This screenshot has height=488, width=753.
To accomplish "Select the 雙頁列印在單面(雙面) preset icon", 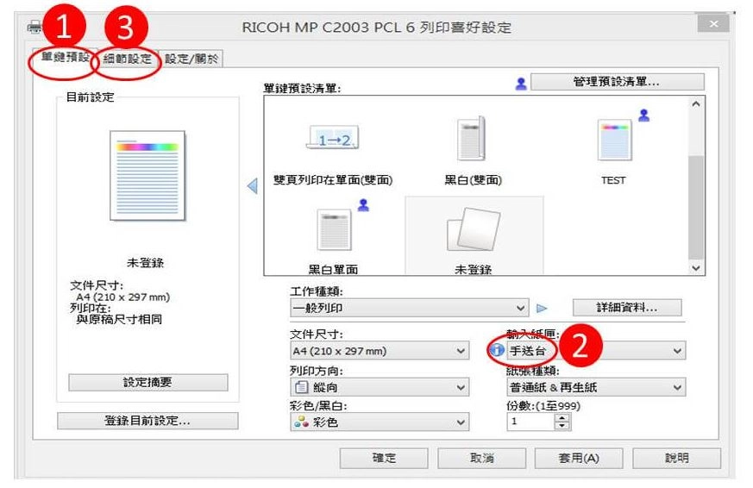I will pyautogui.click(x=333, y=137).
